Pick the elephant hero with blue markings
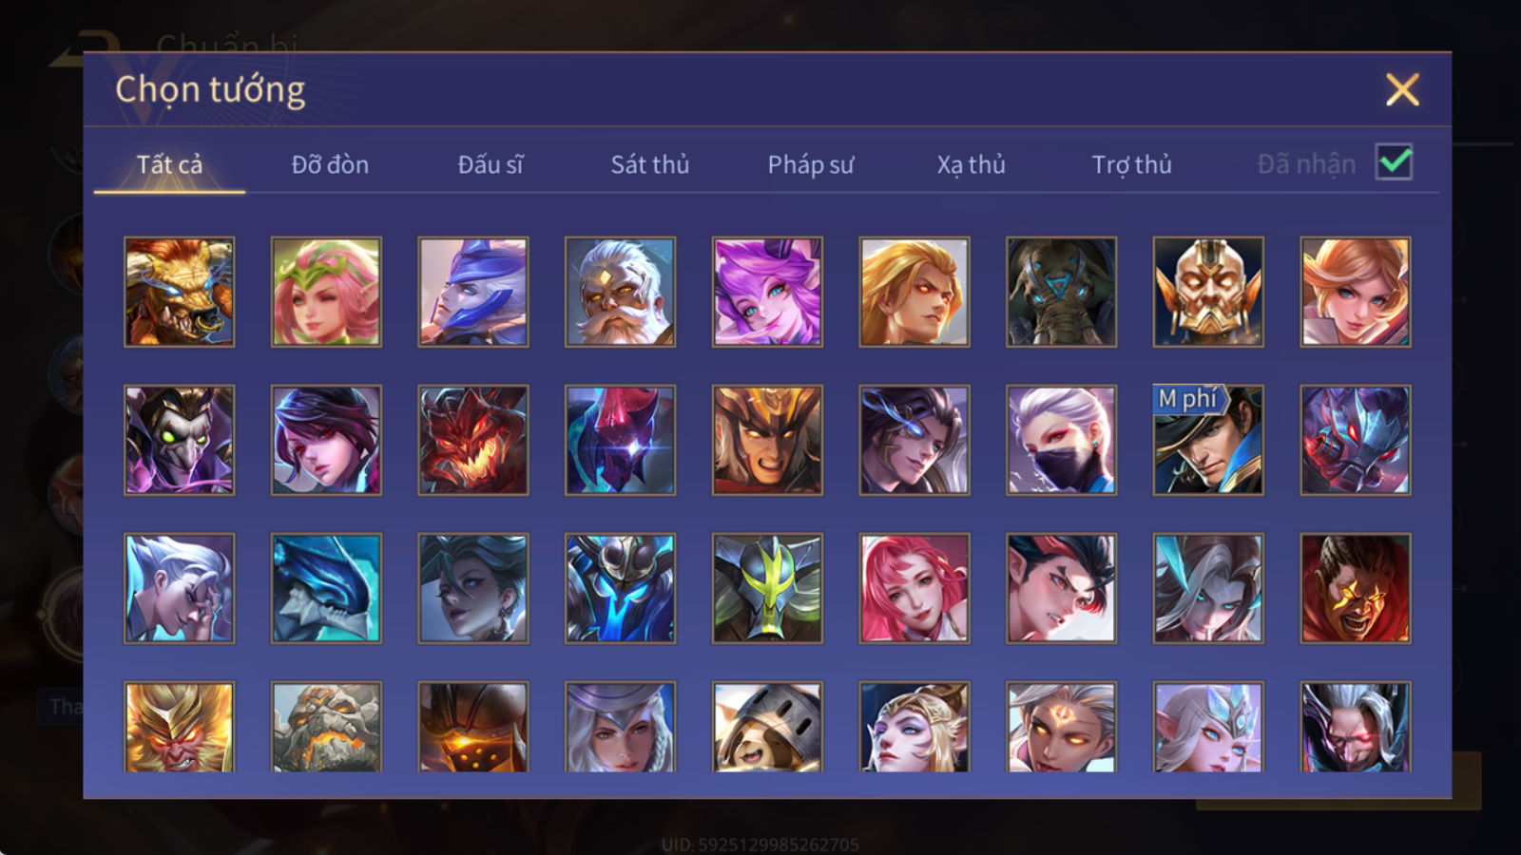Viewport: 1521px width, 855px height. tap(1061, 292)
